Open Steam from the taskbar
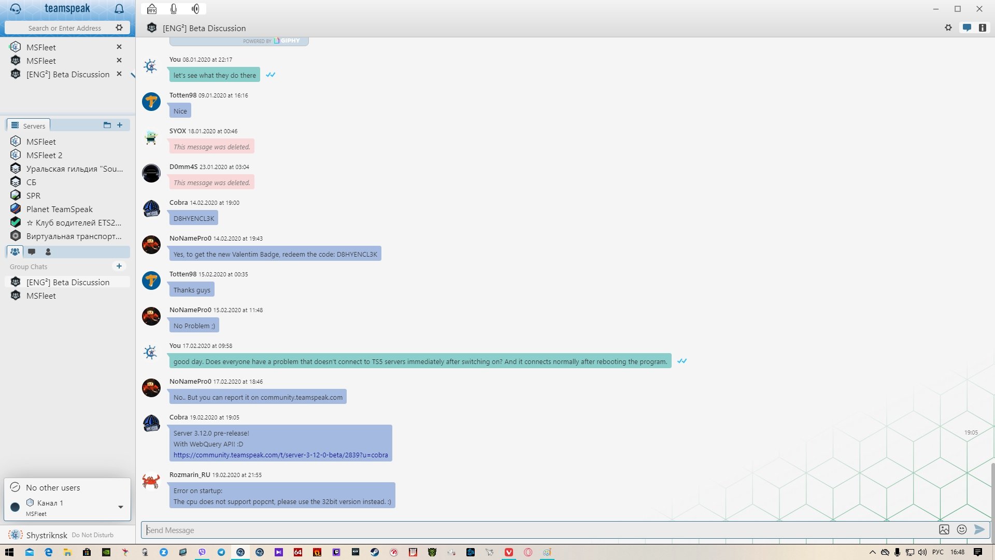 tap(375, 552)
